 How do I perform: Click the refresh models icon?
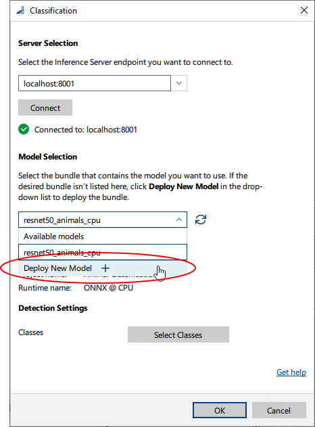click(201, 220)
